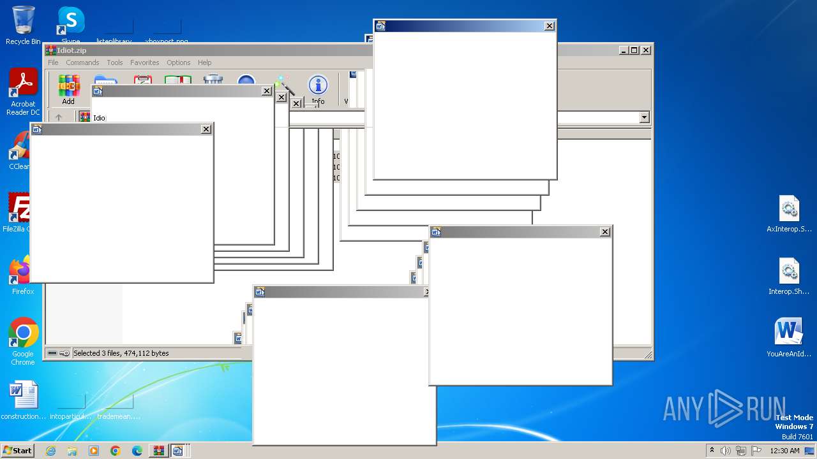Click the Test clipboard icon in WinRAR toolbar

(x=143, y=79)
